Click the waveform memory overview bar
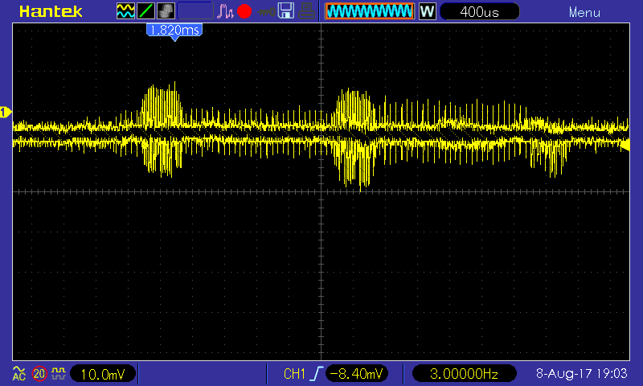This screenshot has width=643, height=386. 370,11
